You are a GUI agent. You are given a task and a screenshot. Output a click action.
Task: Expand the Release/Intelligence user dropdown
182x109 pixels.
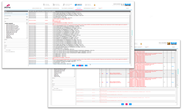click(x=27, y=14)
